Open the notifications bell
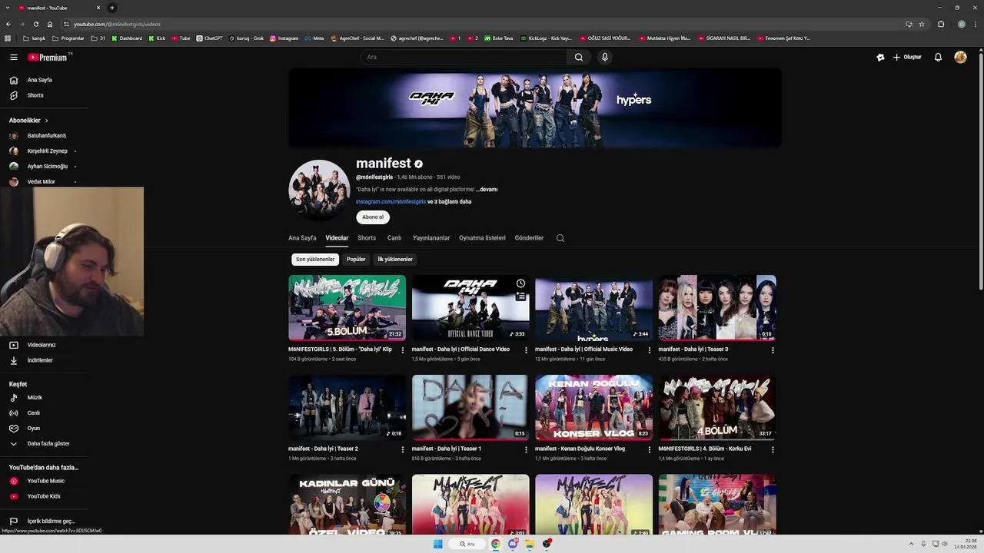 click(938, 57)
